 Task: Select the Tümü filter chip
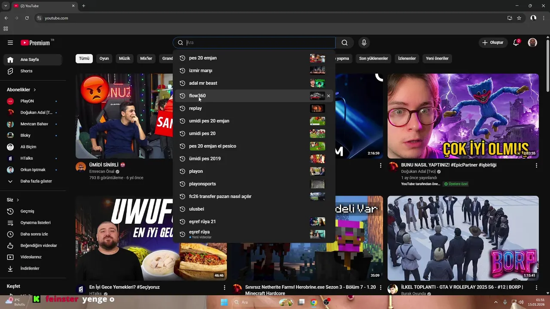point(84,58)
